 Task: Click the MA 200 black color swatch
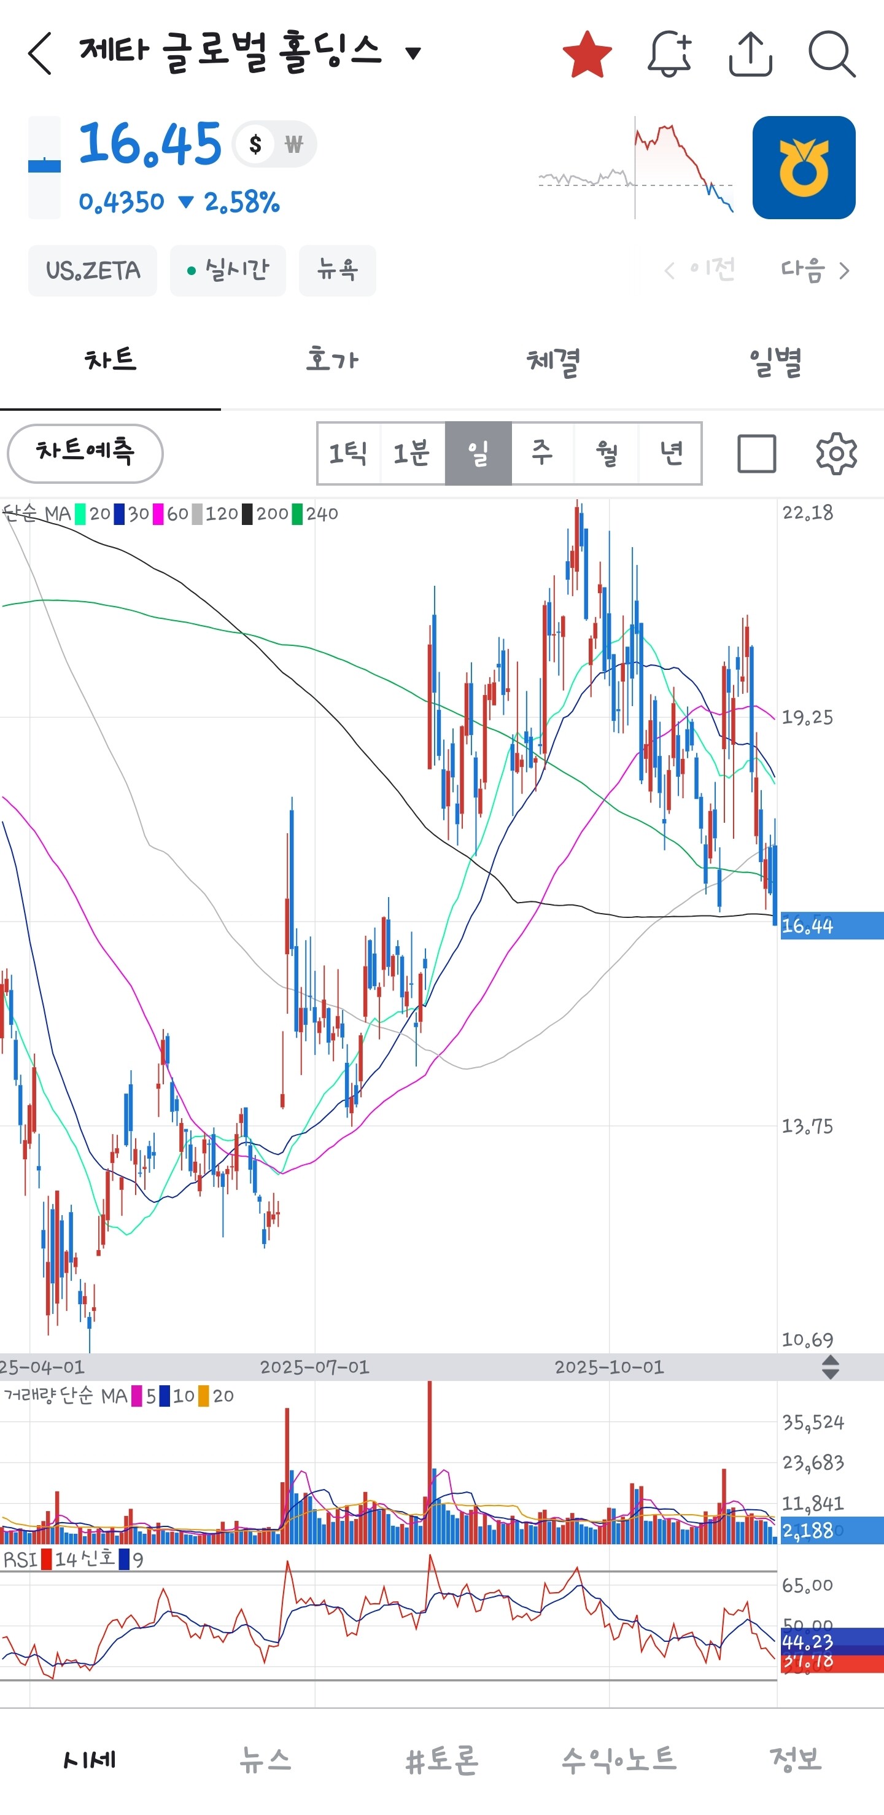click(x=247, y=515)
